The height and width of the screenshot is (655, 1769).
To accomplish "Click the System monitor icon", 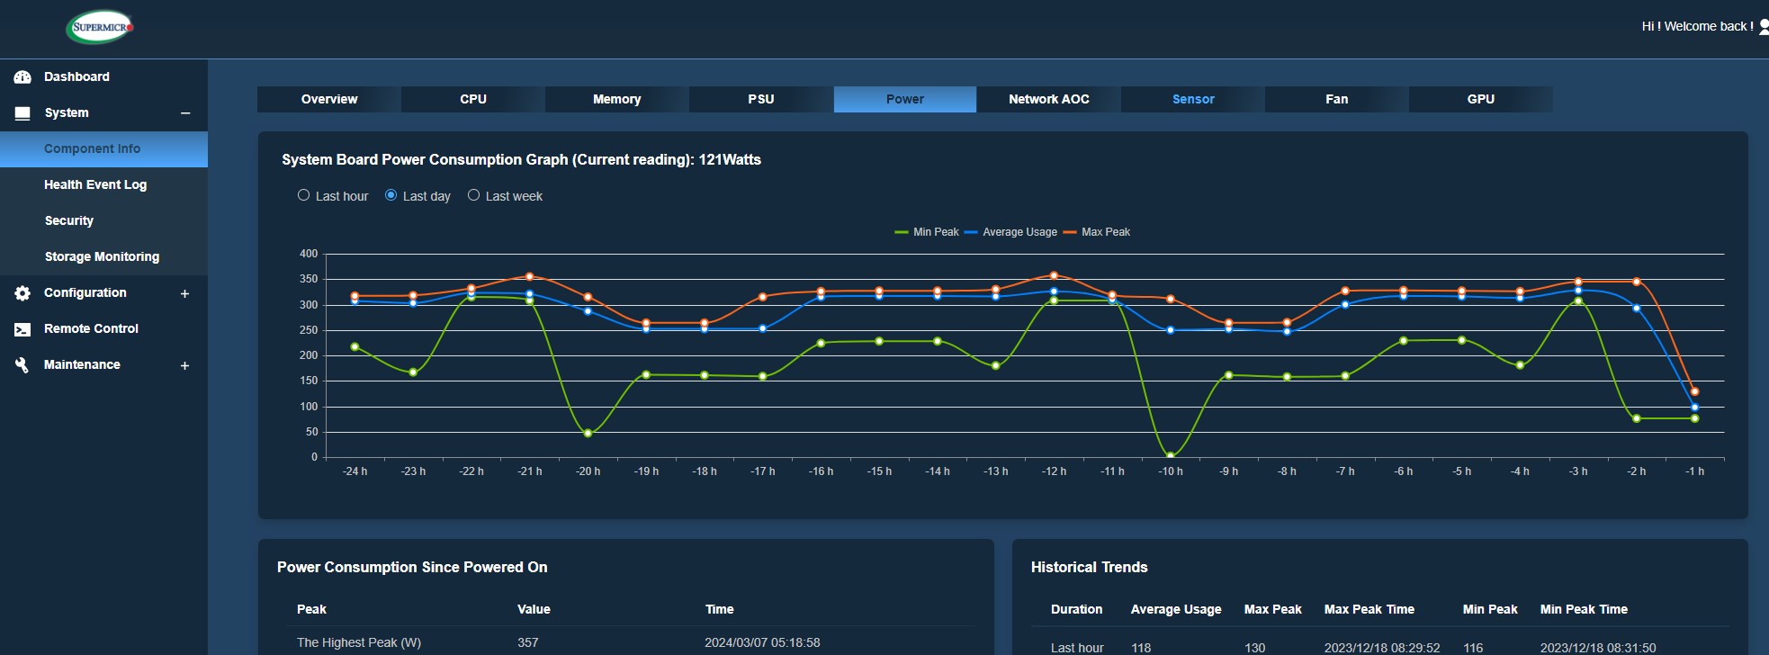I will point(22,113).
